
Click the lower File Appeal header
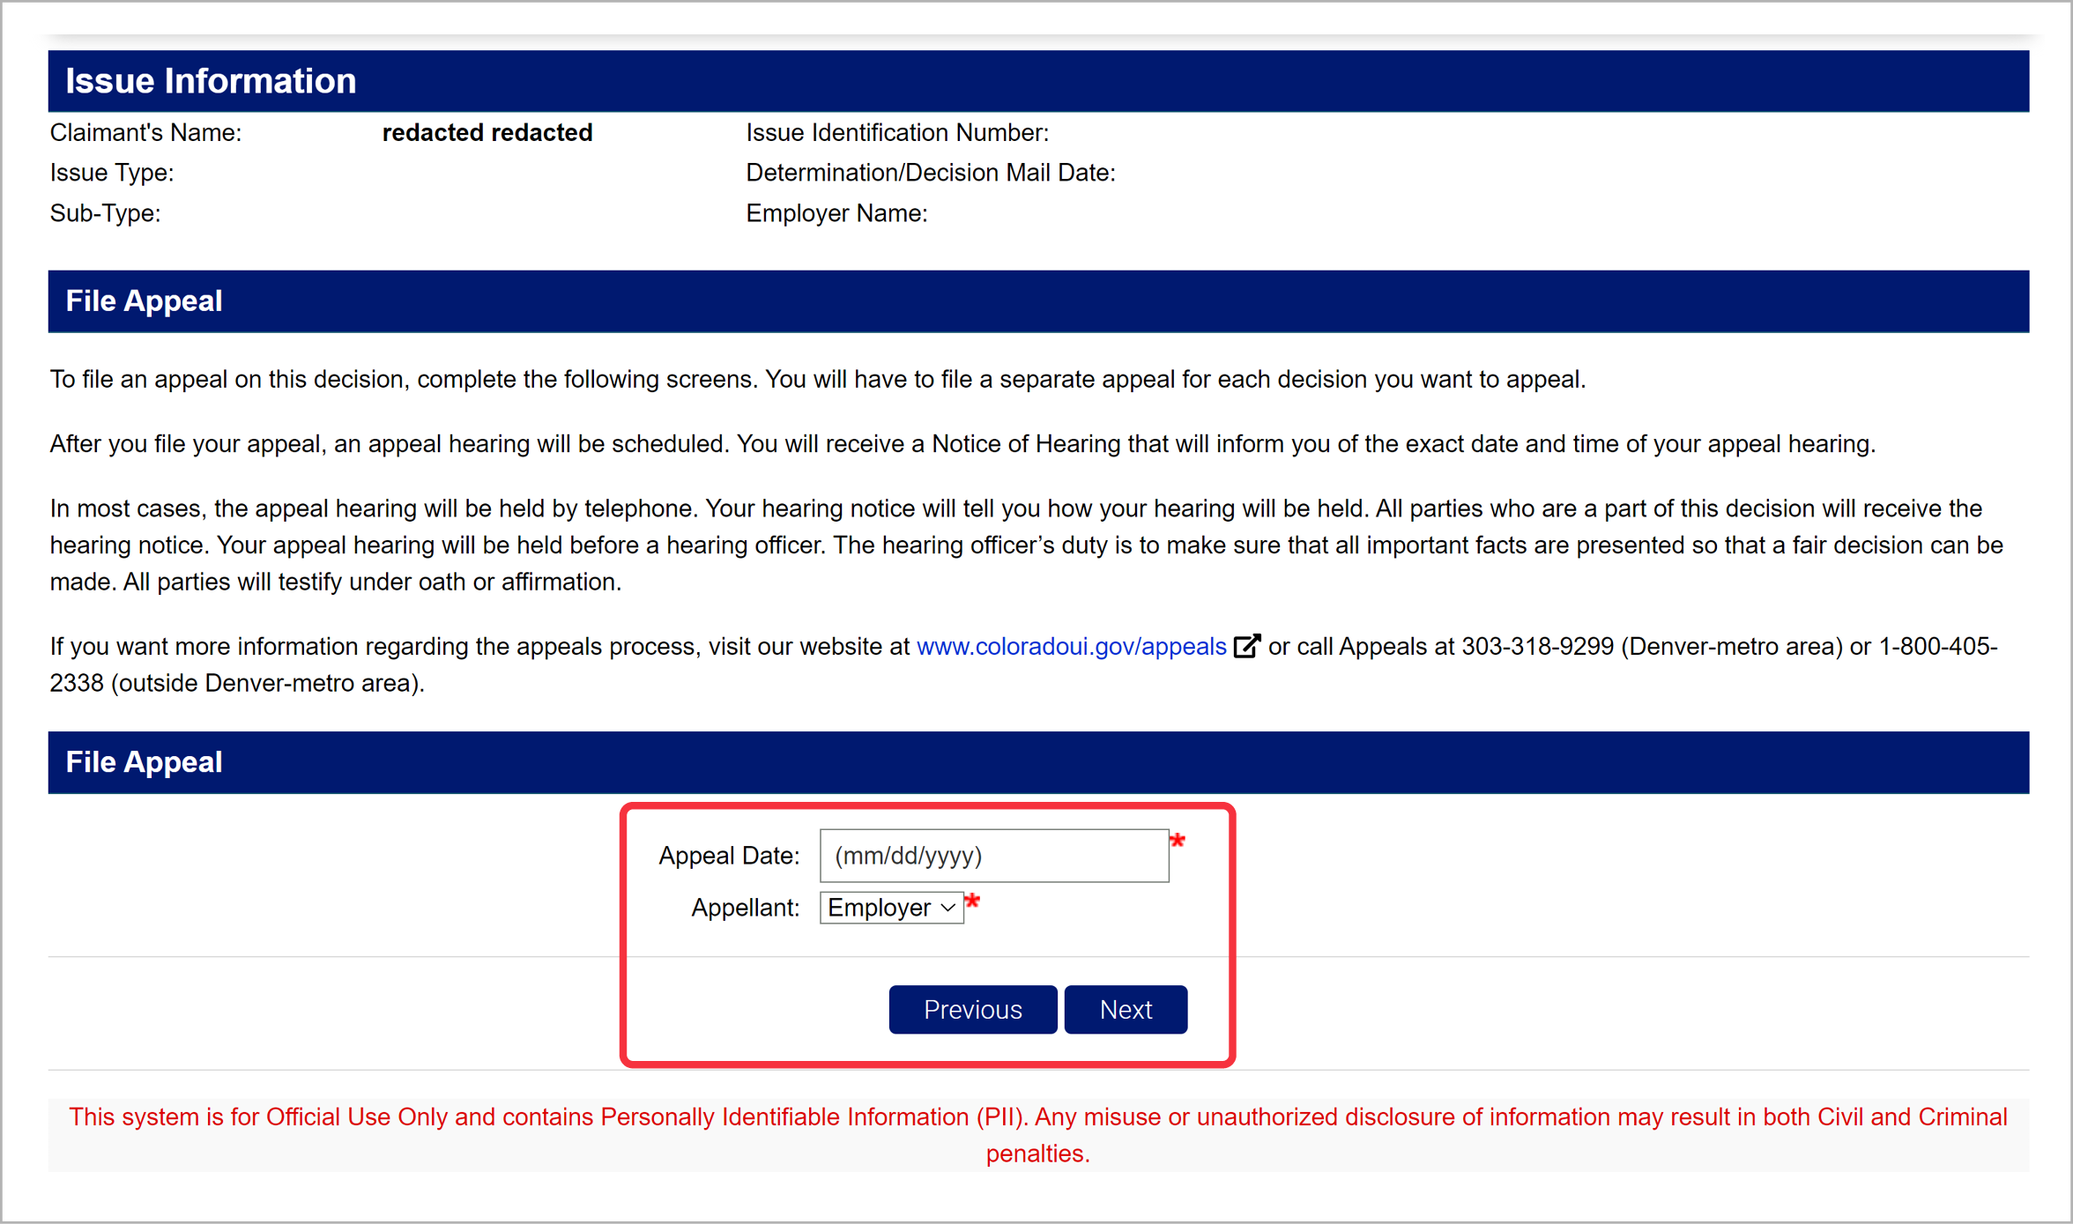[x=1038, y=762]
